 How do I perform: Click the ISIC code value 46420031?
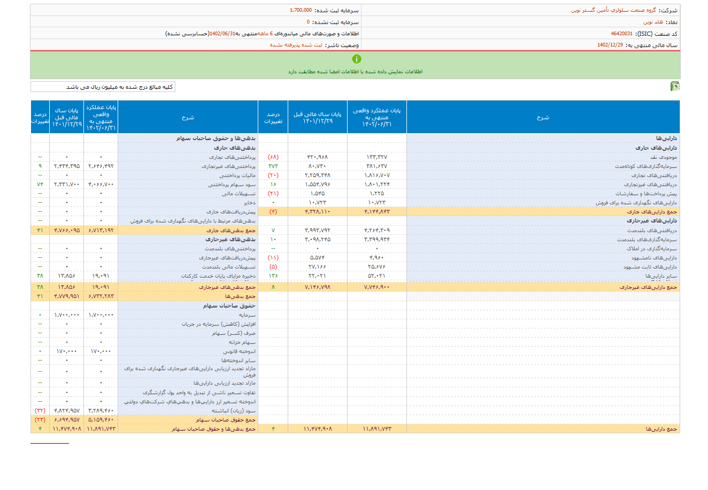coord(622,34)
